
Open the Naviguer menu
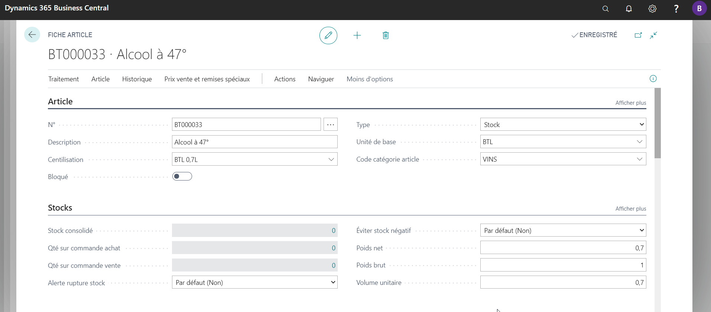[x=321, y=79]
